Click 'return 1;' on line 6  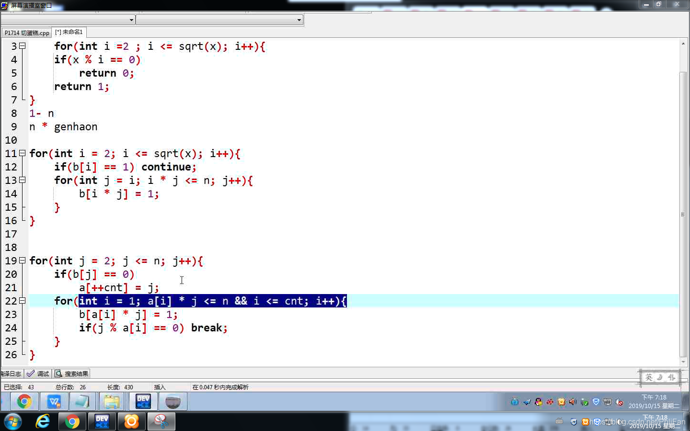click(81, 86)
